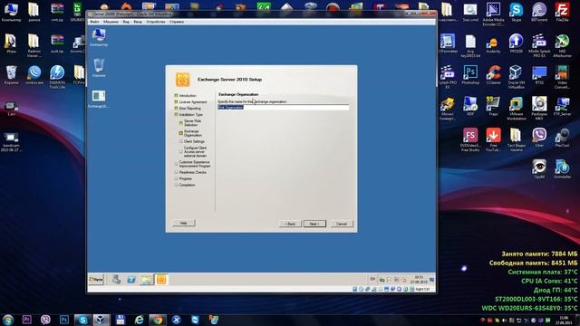The width and height of the screenshot is (580, 326).
Task: Click the host taskbar clock
Action: 564,320
